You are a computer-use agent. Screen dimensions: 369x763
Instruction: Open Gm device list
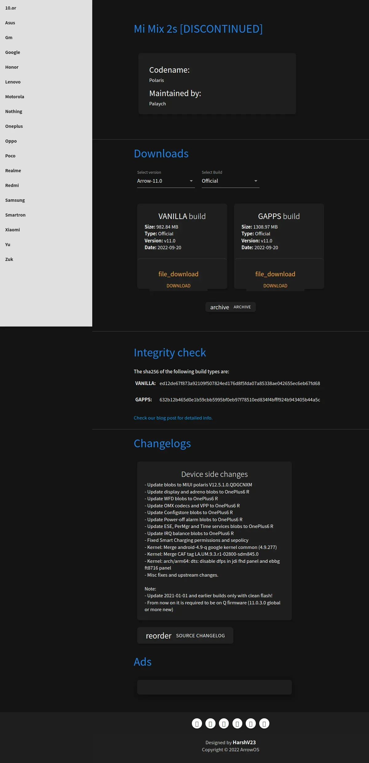click(x=46, y=38)
